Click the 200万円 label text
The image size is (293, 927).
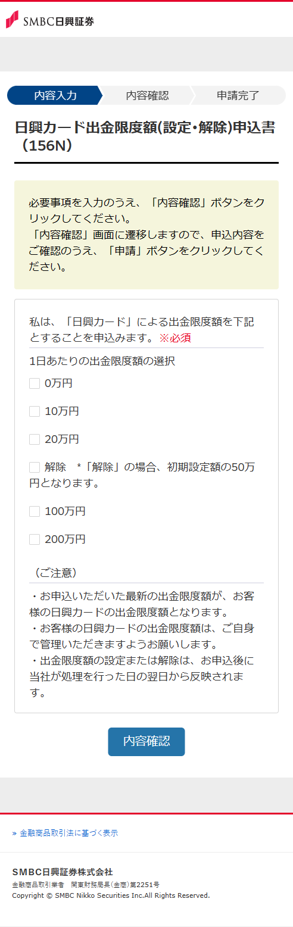point(65,539)
